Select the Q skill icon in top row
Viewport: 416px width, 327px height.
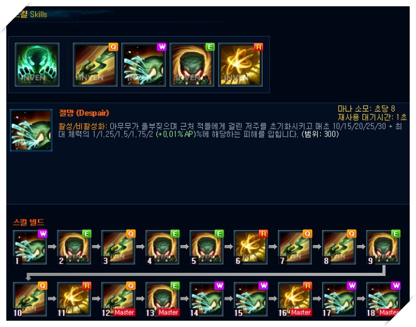coord(95,65)
